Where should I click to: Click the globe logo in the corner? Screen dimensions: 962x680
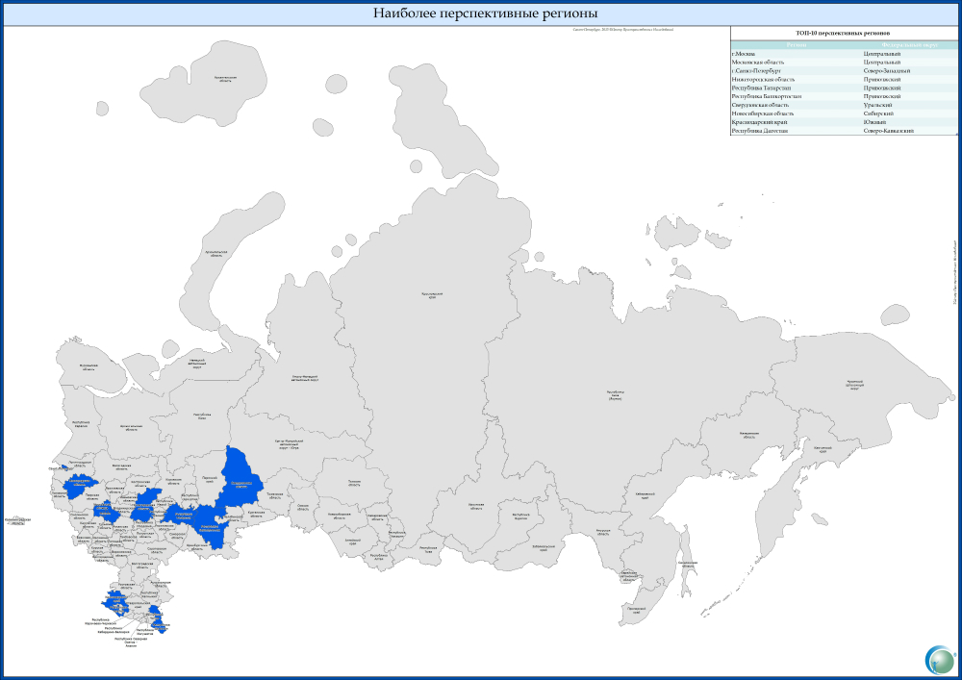tap(940, 660)
